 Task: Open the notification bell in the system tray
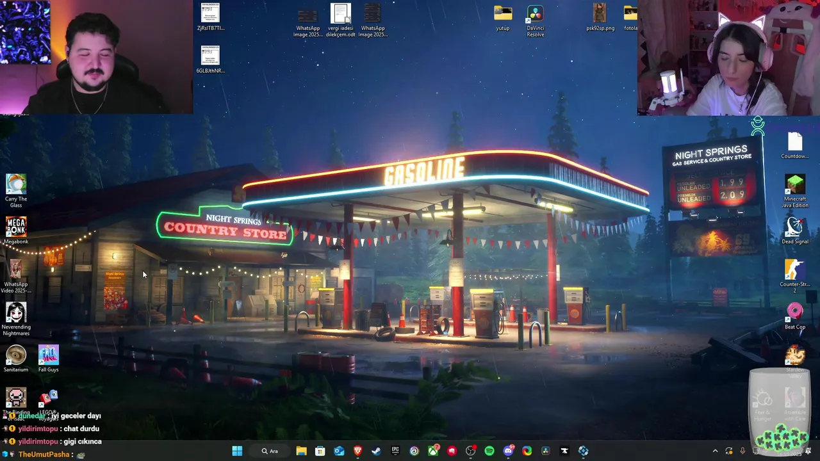tap(808, 451)
